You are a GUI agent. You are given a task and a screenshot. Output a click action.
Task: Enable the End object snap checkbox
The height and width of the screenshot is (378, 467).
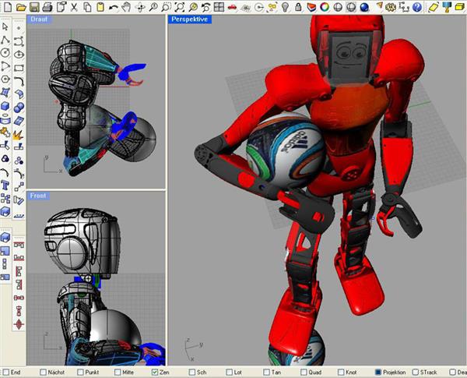[8, 373]
